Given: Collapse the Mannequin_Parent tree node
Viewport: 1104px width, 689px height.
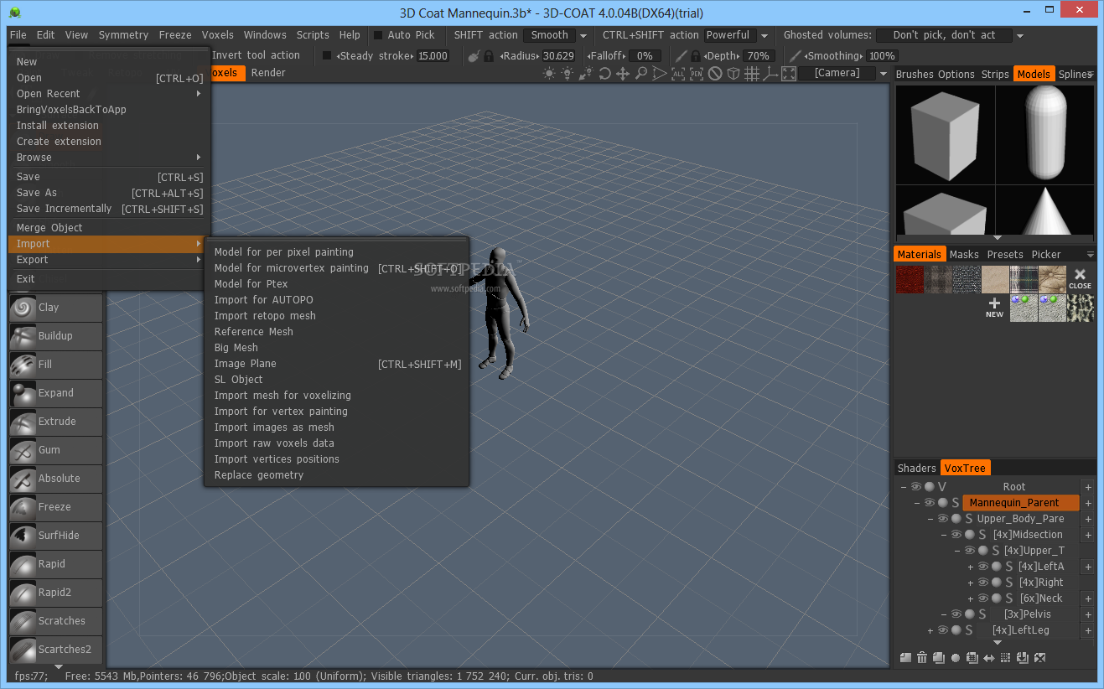Looking at the screenshot, I should (x=917, y=503).
